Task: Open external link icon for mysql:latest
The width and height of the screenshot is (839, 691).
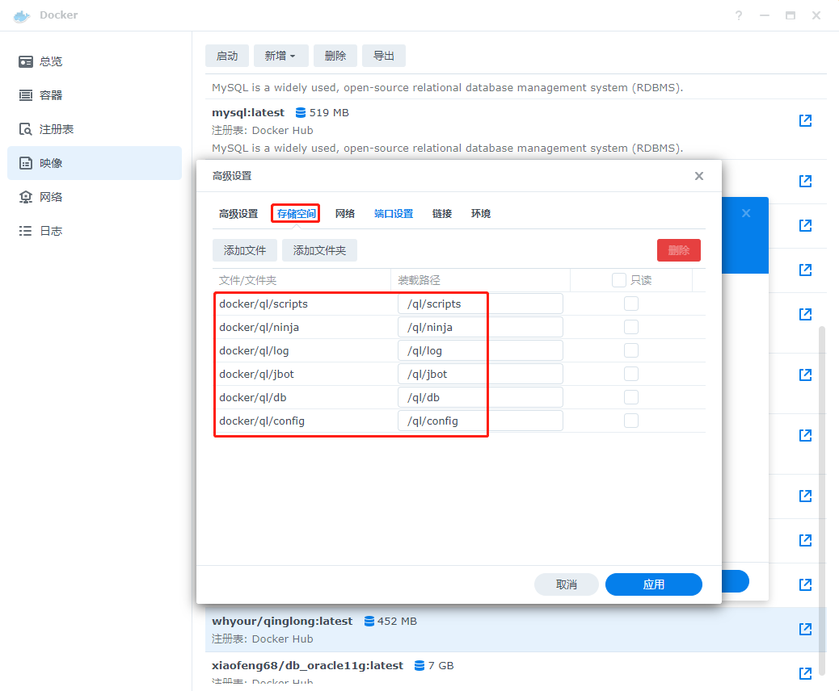Action: tap(805, 120)
